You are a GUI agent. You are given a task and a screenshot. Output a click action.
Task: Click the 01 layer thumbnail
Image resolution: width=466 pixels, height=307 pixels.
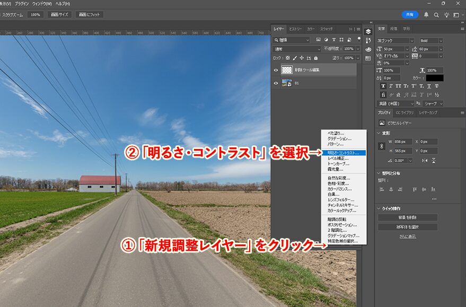point(286,82)
